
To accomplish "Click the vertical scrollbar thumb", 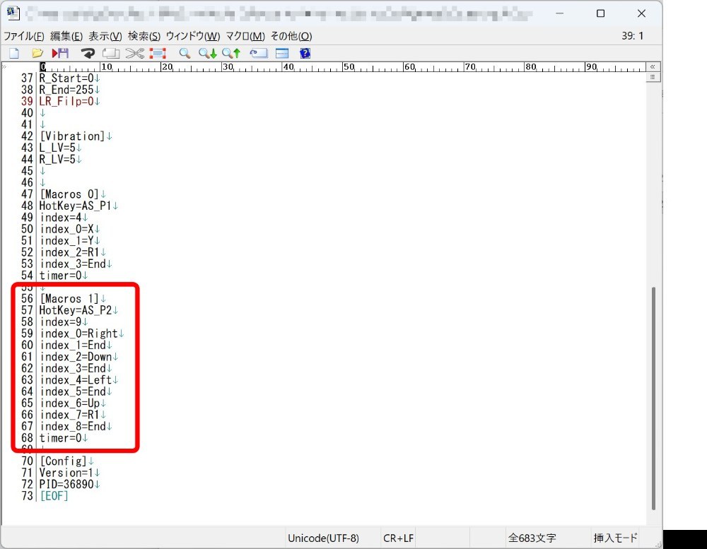I will point(653,398).
